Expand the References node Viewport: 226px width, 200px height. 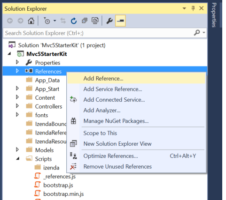point(17,71)
